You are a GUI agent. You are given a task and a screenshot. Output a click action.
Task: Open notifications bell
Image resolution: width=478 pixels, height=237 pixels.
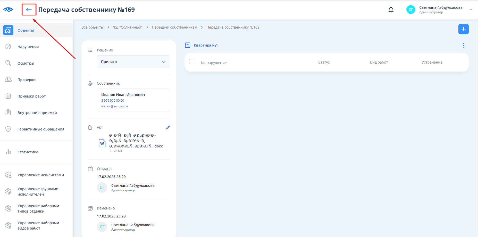coord(391,10)
